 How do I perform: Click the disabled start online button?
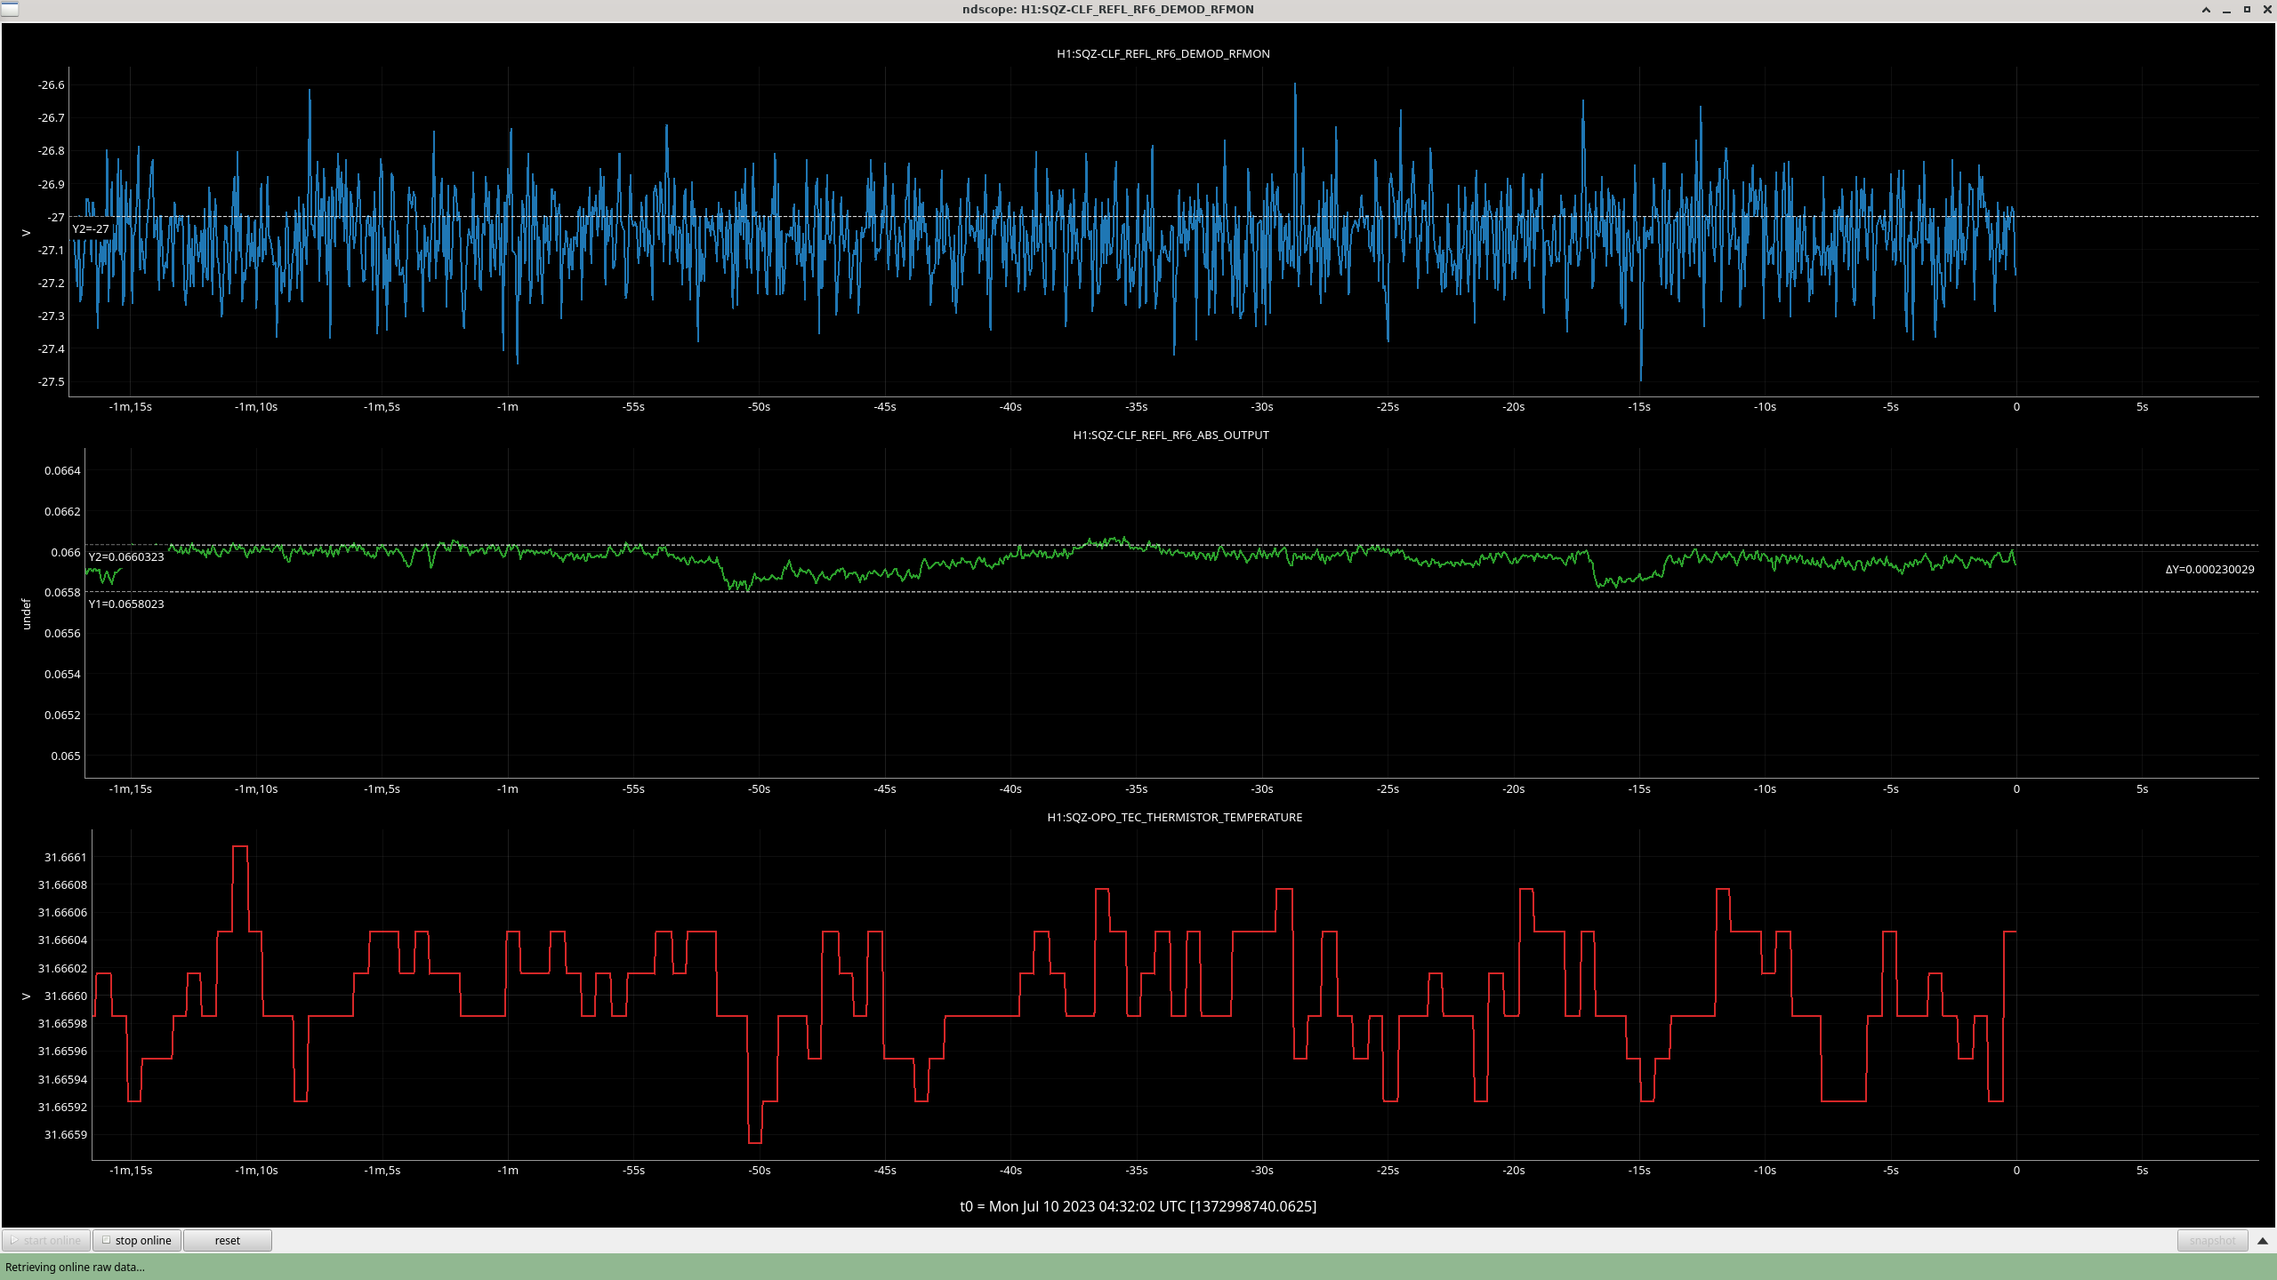(x=46, y=1240)
